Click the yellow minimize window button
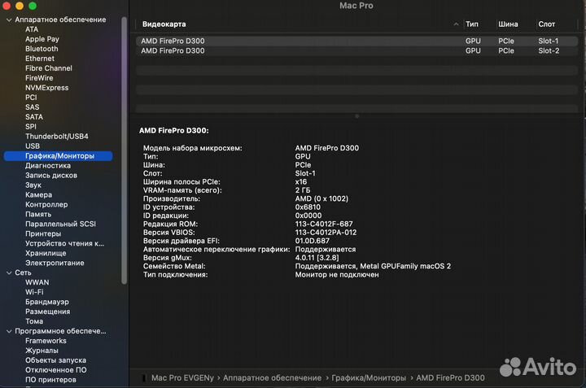 20,6
